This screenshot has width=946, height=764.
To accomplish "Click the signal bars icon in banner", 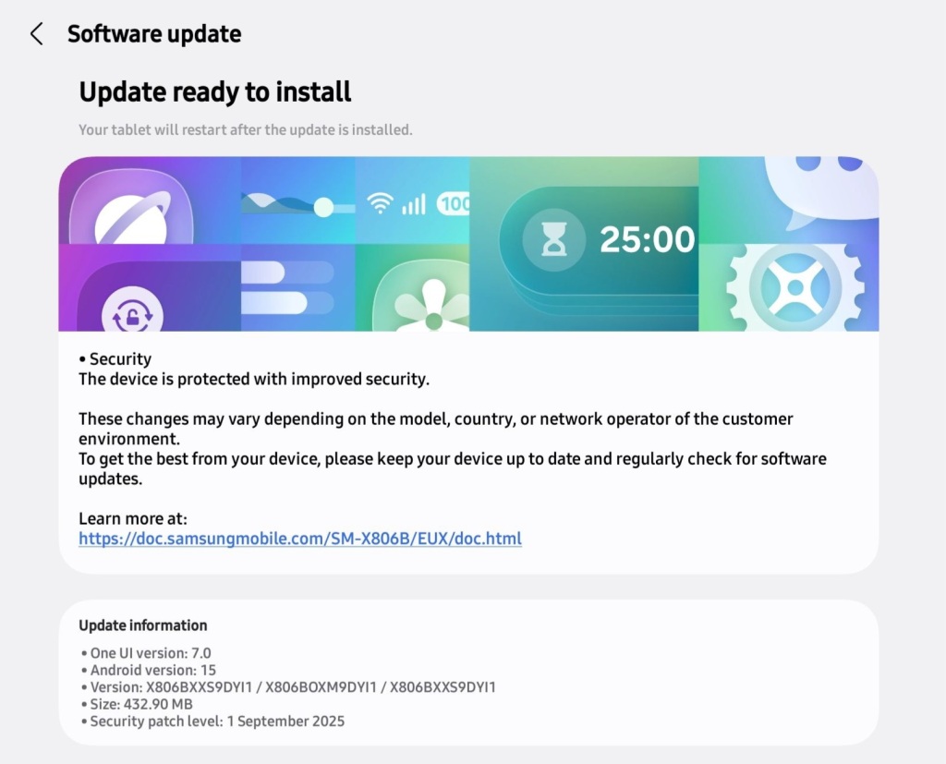I will coord(414,204).
